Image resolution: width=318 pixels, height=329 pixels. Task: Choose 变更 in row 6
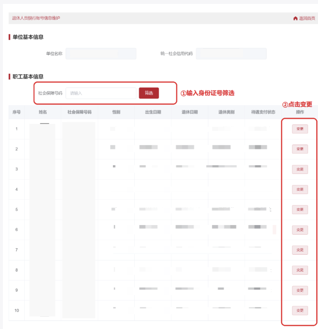(x=300, y=230)
